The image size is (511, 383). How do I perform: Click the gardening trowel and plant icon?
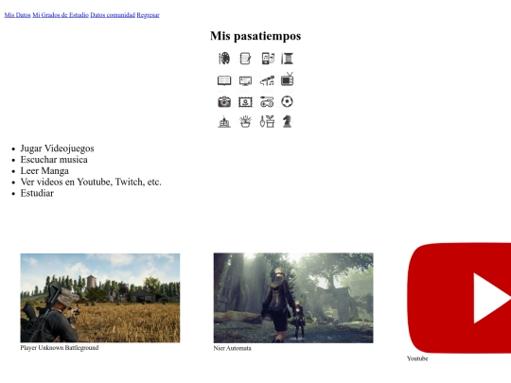[267, 122]
